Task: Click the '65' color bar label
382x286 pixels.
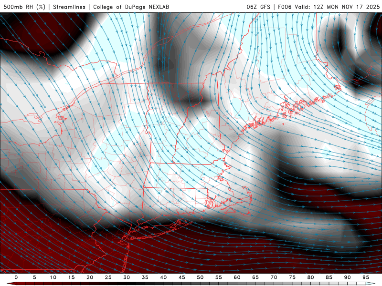Action: [255, 277]
